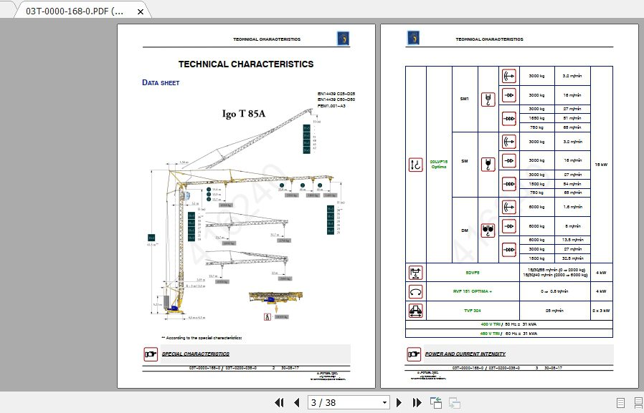This screenshot has width=644, height=413.
Task: Click ballast weight icon under crane base
Action: pyautogui.click(x=267, y=316)
